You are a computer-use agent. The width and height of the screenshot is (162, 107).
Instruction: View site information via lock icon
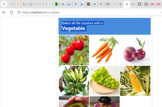pyautogui.click(x=19, y=12)
